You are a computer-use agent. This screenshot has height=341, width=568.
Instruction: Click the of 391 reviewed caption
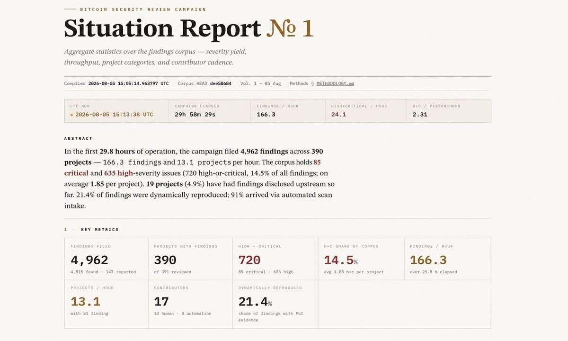pyautogui.click(x=172, y=272)
